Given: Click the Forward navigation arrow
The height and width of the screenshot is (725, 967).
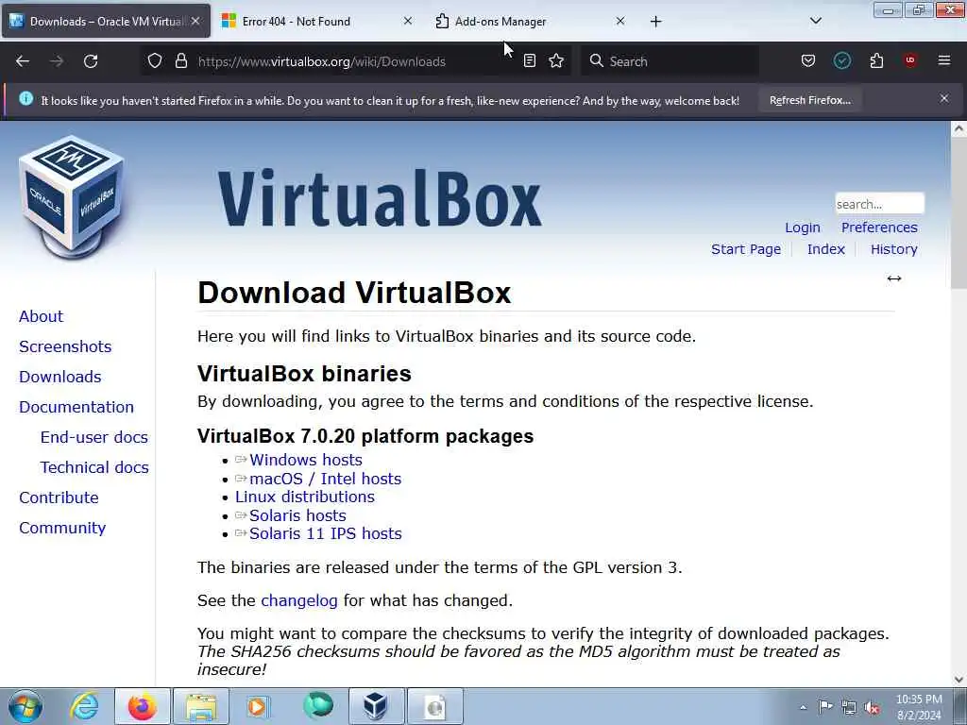Looking at the screenshot, I should click(57, 61).
